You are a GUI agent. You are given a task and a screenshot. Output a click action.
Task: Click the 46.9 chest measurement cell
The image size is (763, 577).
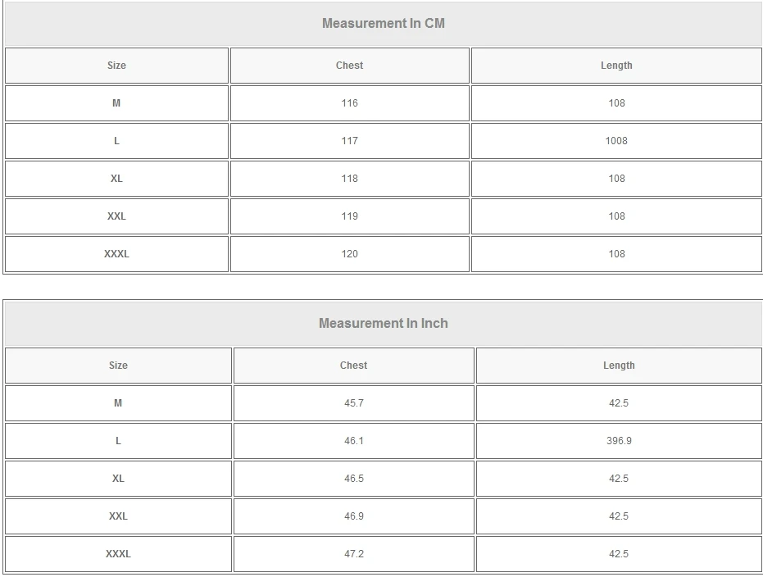(353, 516)
